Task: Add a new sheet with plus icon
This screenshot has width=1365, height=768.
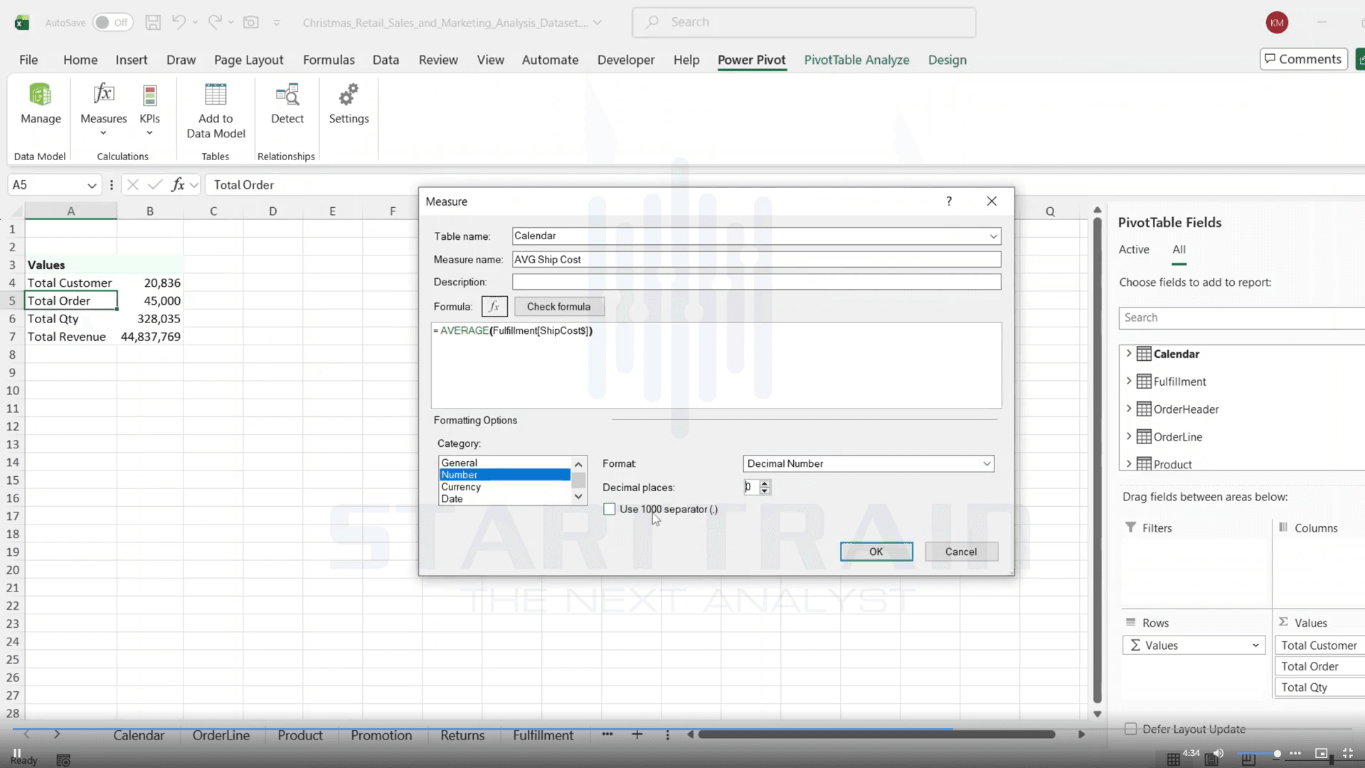Action: click(x=637, y=735)
